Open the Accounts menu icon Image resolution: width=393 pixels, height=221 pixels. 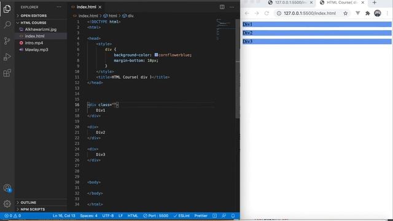tap(7, 188)
